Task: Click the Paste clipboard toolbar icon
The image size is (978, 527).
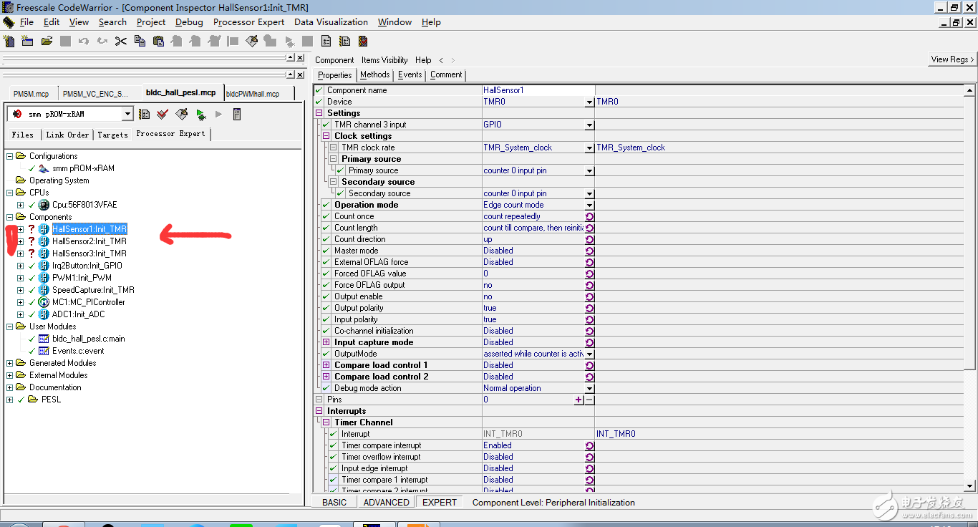Action: tap(159, 41)
